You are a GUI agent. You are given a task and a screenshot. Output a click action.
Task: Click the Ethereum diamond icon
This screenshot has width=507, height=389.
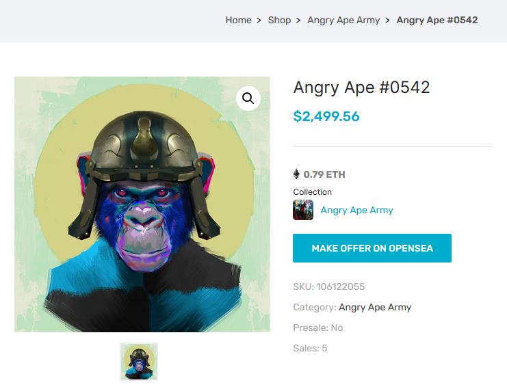click(296, 174)
